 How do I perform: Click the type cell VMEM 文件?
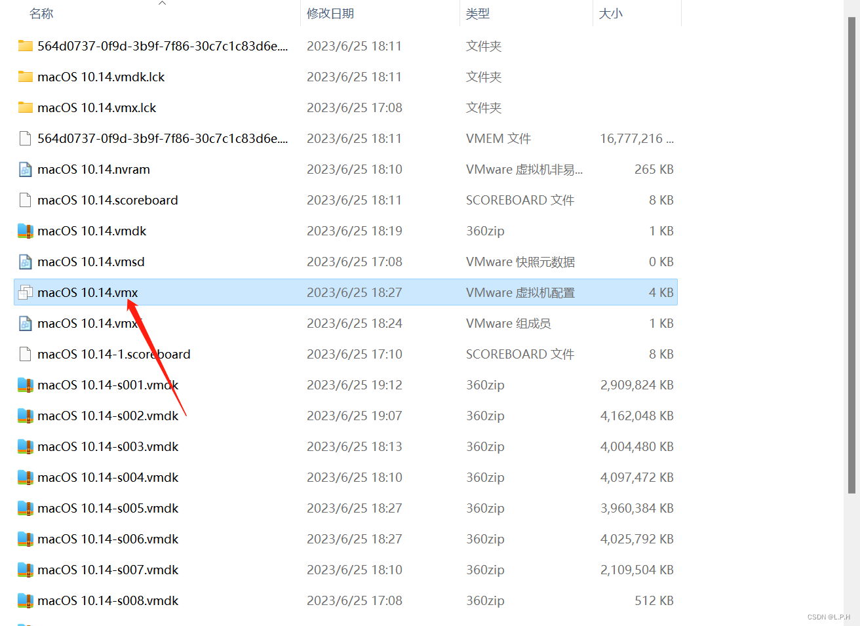point(498,138)
